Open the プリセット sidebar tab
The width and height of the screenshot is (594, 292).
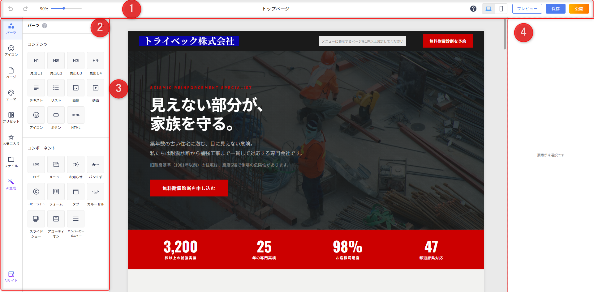point(11,117)
